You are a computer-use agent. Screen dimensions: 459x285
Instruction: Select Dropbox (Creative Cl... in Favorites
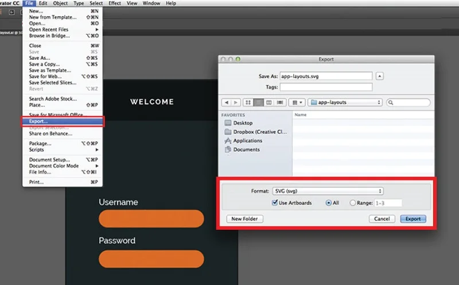click(x=255, y=132)
